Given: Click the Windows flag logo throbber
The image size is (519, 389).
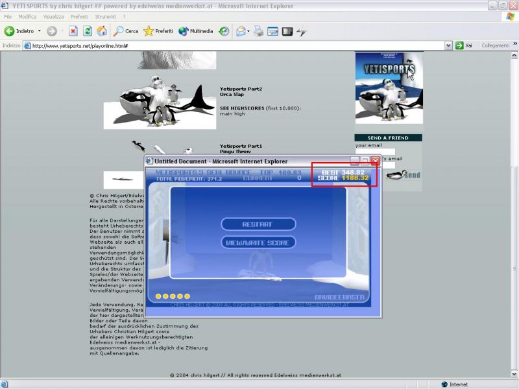Looking at the screenshot, I should pos(511,17).
